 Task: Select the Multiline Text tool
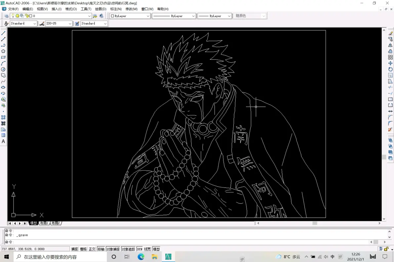[x=3, y=141]
